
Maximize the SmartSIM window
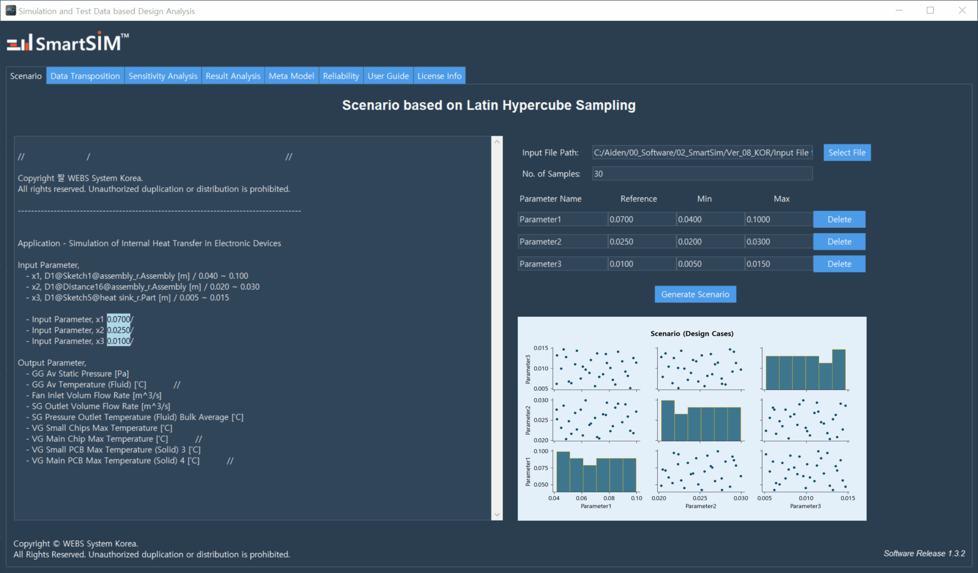tap(930, 10)
